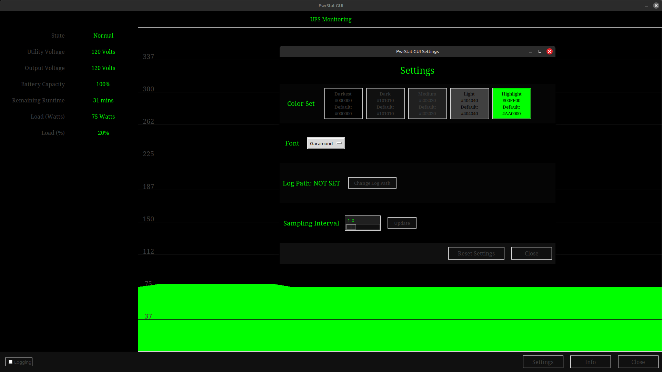Viewport: 662px width, 372px height.
Task: Open the Info window
Action: point(590,362)
